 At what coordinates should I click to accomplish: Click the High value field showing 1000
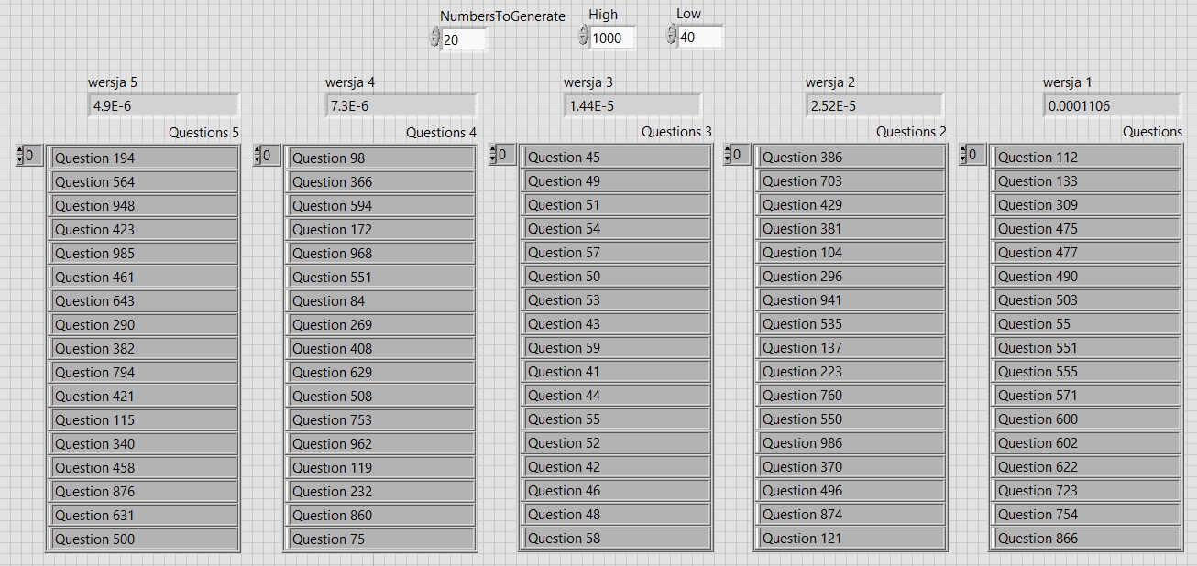coord(612,38)
